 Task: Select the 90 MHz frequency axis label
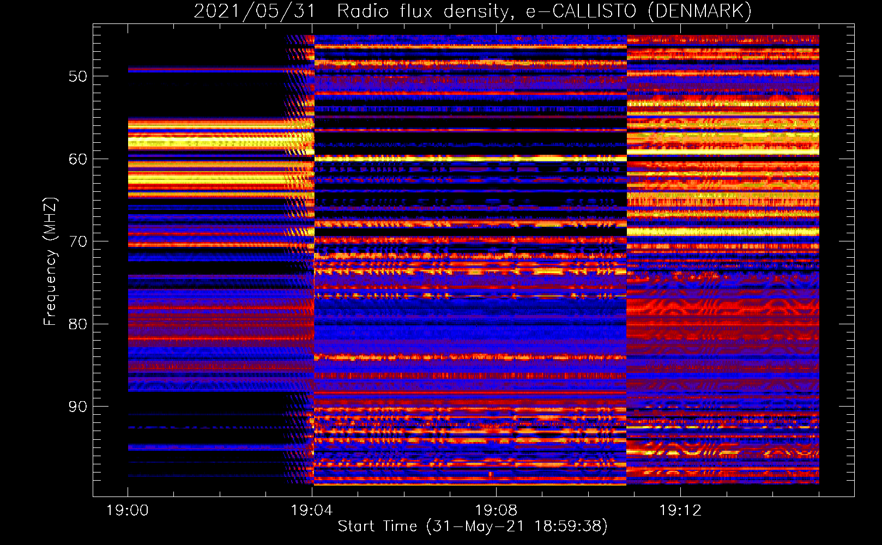pyautogui.click(x=78, y=407)
